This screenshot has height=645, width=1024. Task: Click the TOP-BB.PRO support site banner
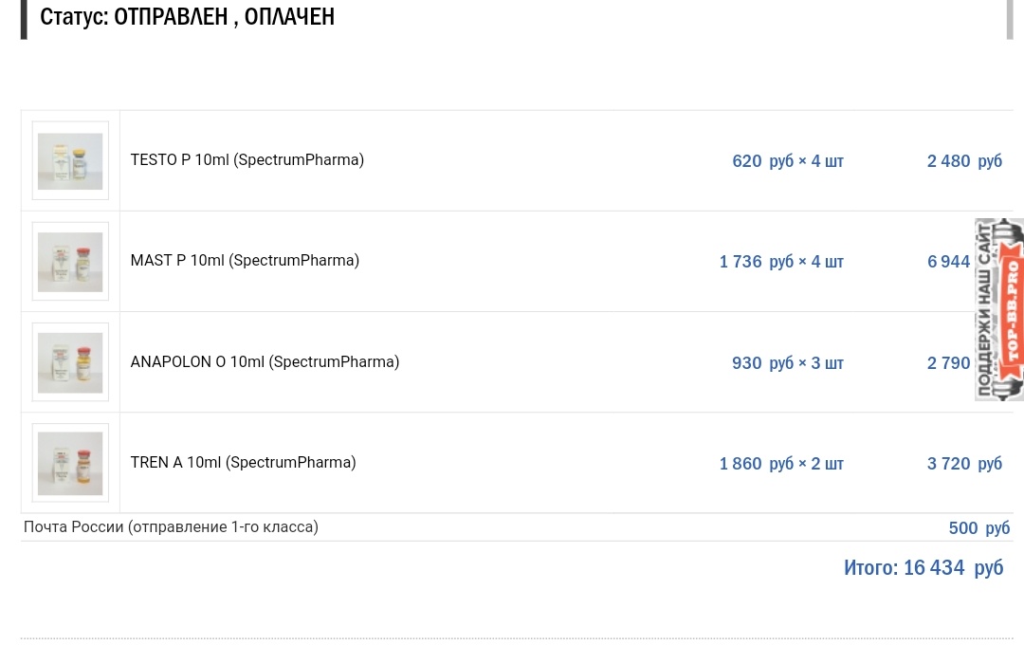pos(999,309)
